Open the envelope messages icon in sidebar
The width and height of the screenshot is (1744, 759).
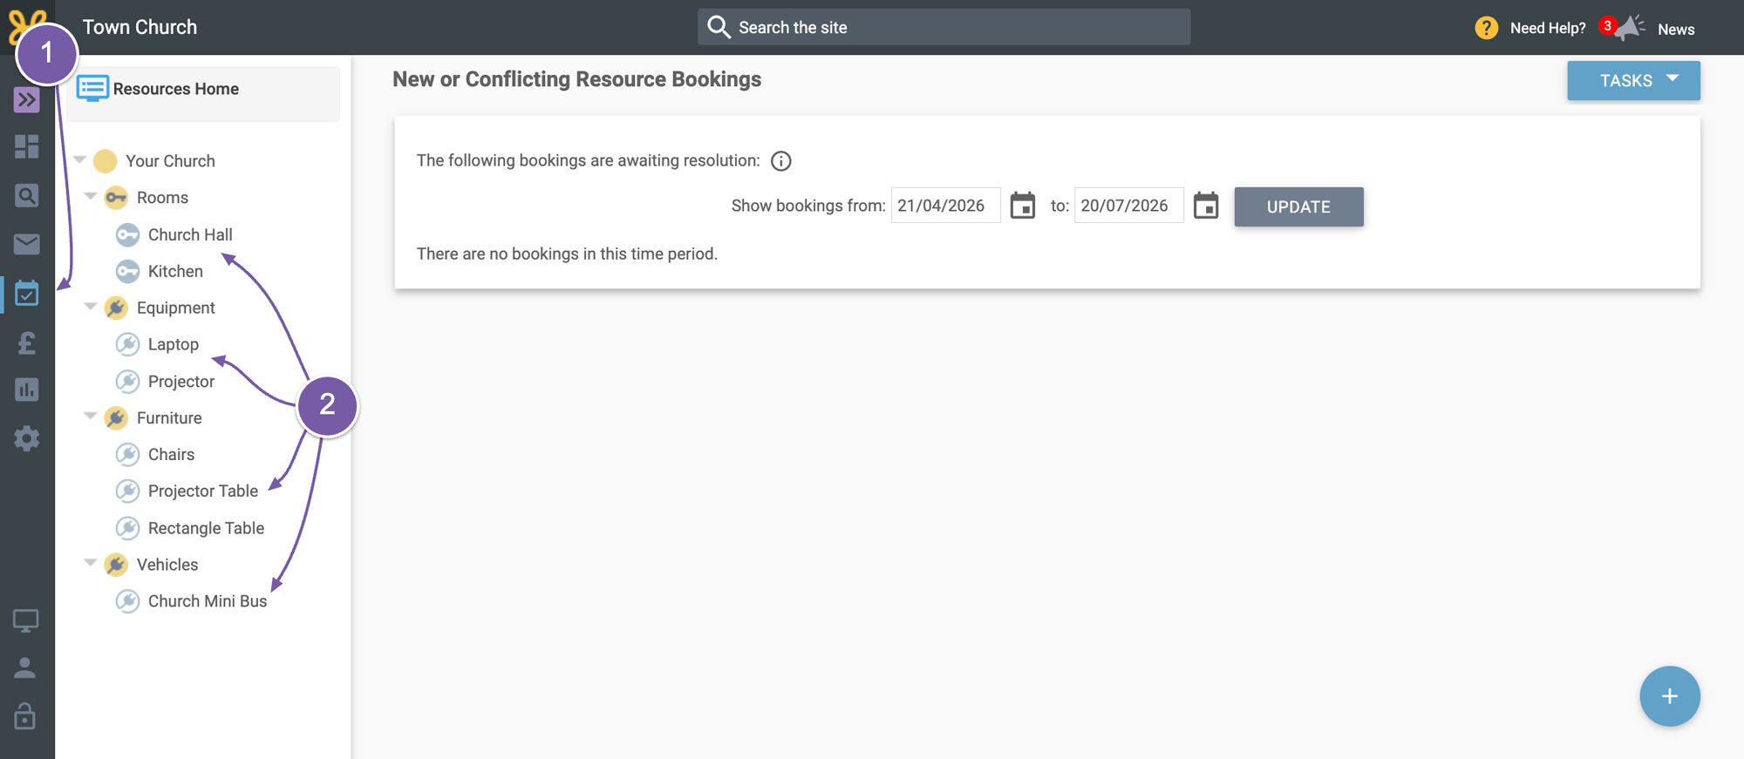click(27, 244)
